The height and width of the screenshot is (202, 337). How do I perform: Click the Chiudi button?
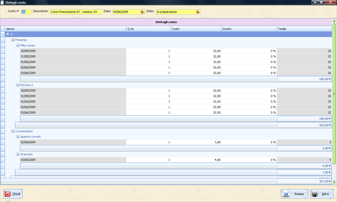point(13,194)
